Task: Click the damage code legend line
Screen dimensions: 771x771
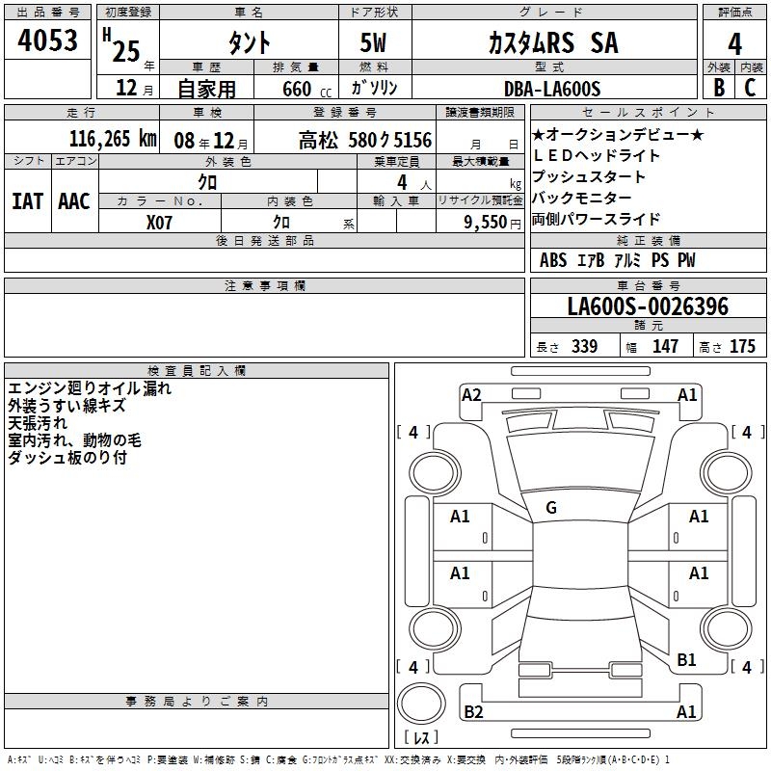Action: 338,759
